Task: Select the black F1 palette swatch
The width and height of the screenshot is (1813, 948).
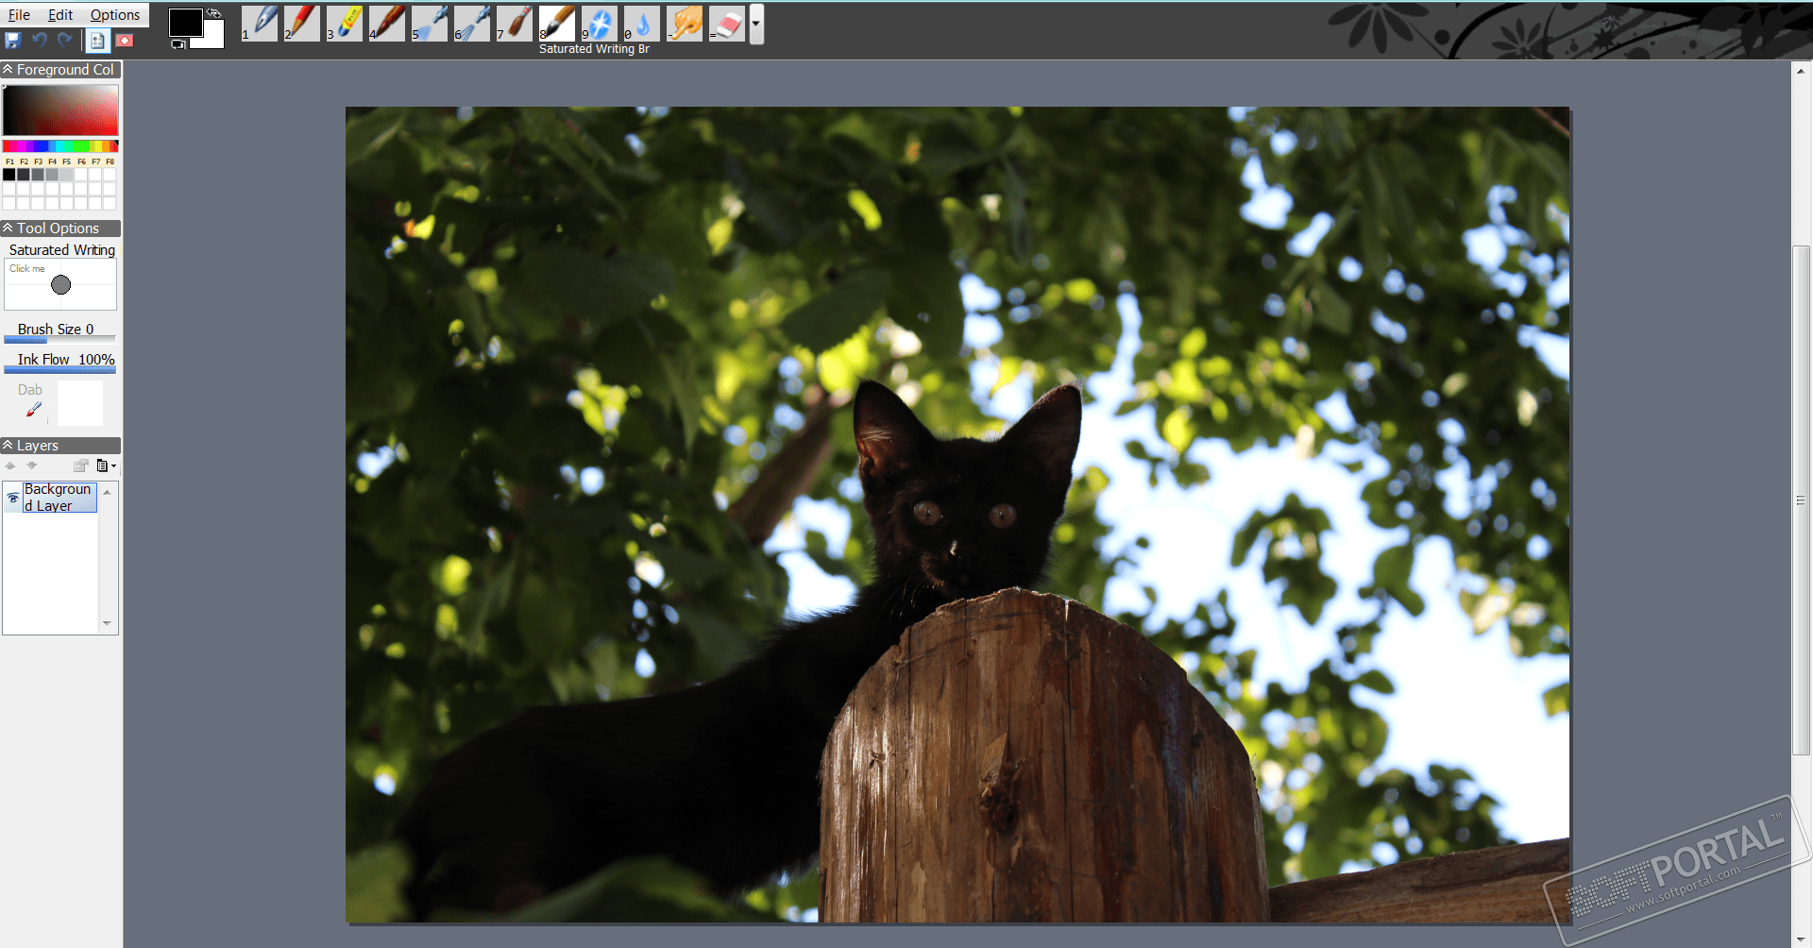Action: (9, 175)
